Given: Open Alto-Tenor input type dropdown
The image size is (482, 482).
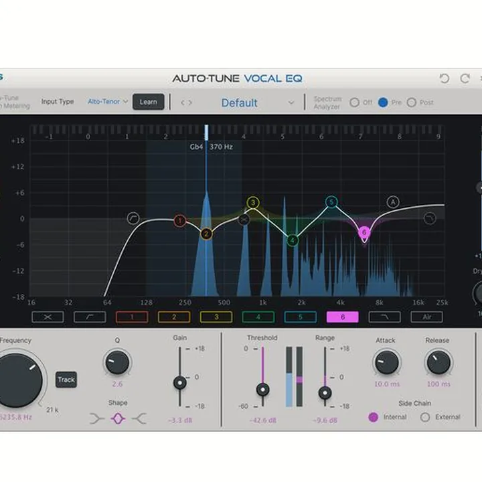Looking at the screenshot, I should click(x=108, y=102).
